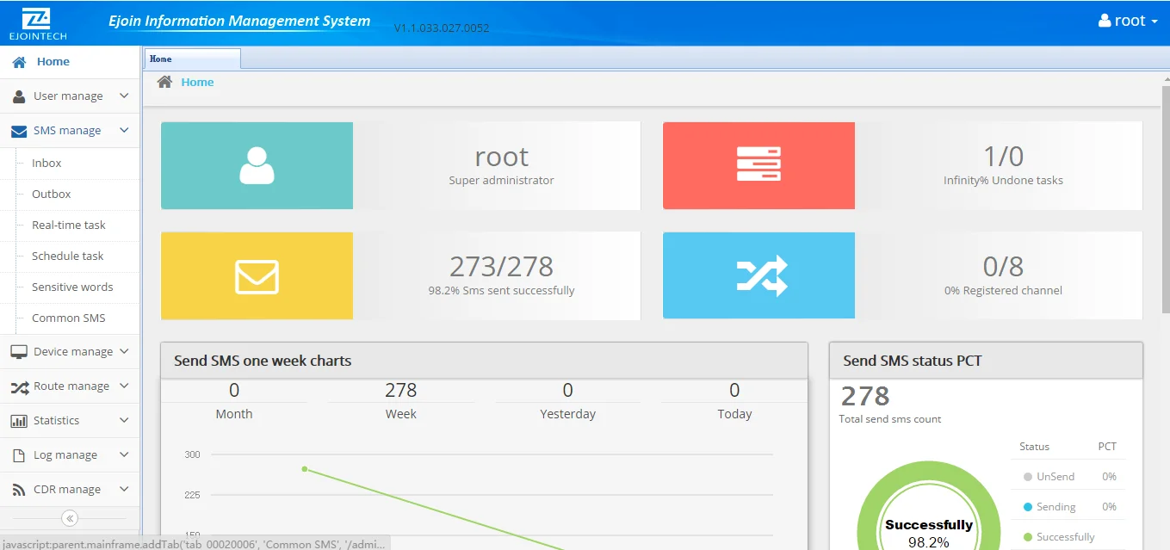Expand the Route manage menu
The width and height of the screenshot is (1170, 550).
(70, 386)
